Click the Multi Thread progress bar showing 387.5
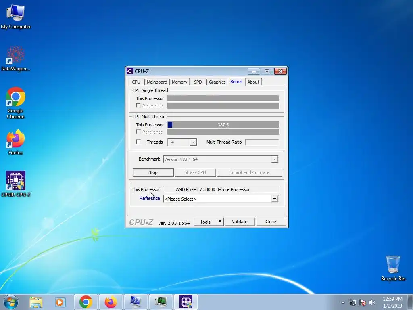Screen dimensions: 413x310 [223, 125]
